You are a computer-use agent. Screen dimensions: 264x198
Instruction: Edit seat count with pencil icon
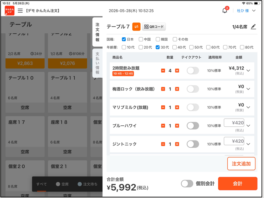[x=253, y=27]
